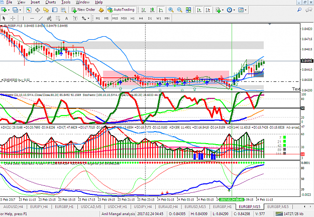The height and width of the screenshot is (217, 314).
Task: Open the Navigator star-folder icon
Action: tap(46, 10)
